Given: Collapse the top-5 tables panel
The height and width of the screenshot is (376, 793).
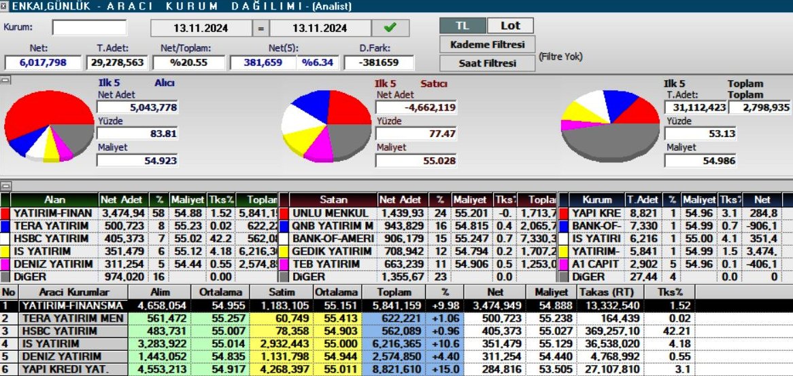Looking at the screenshot, I should point(5,186).
